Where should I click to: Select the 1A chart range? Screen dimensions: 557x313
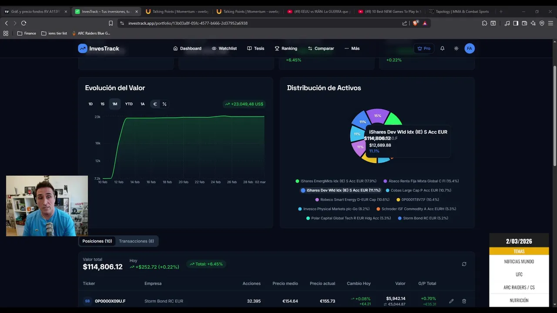pyautogui.click(x=142, y=104)
